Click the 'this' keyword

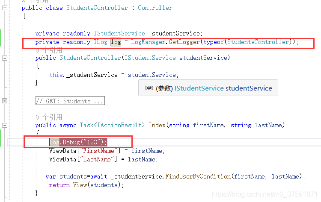[56, 75]
